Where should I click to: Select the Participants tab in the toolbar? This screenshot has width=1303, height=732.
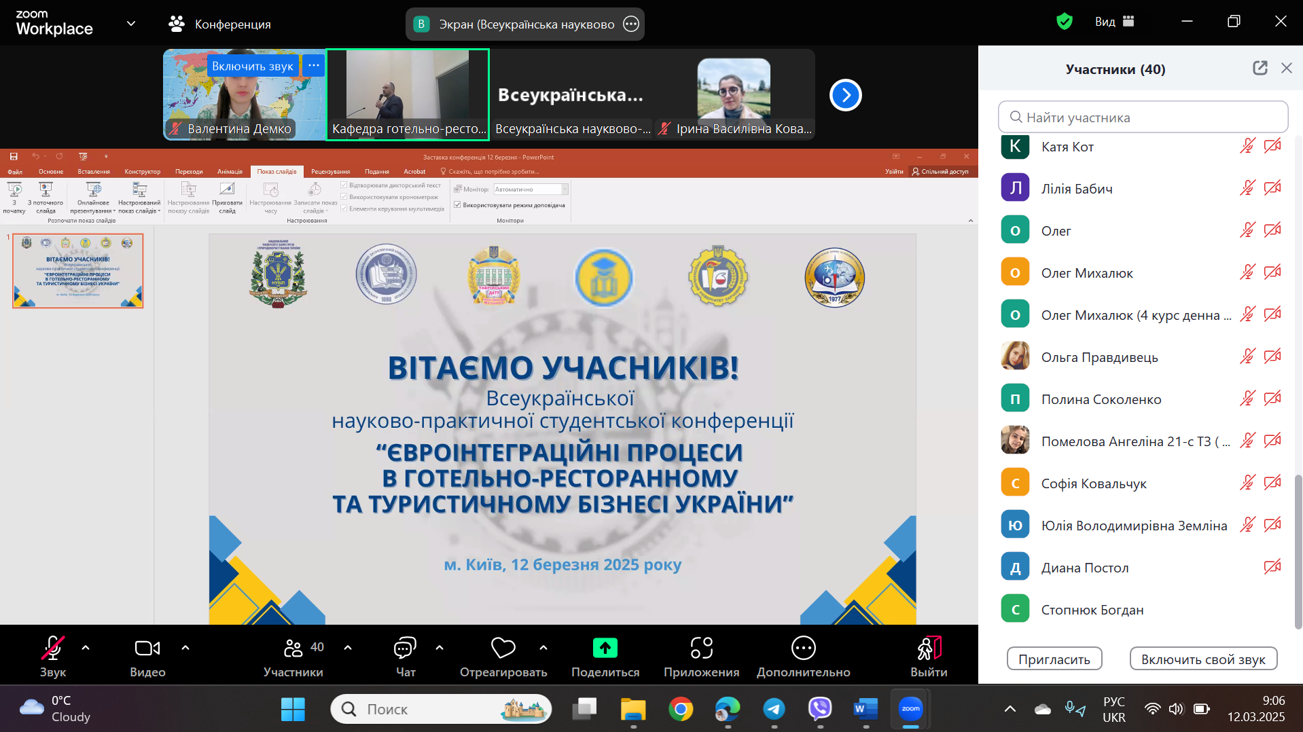coord(293,656)
